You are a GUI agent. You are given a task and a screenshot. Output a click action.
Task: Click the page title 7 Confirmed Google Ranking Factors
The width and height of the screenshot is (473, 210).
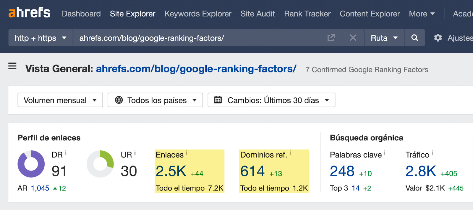pyautogui.click(x=367, y=70)
